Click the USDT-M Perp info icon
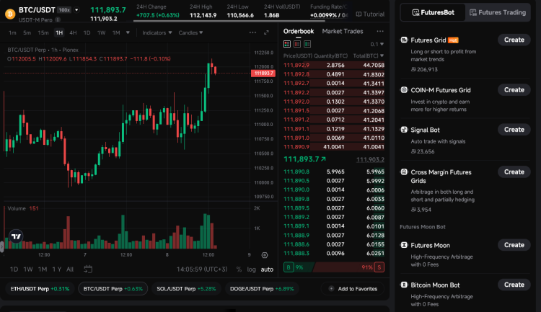Screen dimensions: 541x312 tap(58, 19)
